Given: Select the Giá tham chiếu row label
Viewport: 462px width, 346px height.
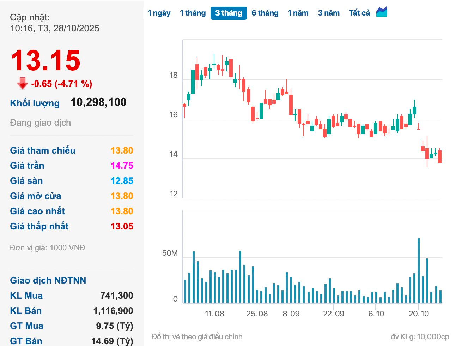Looking at the screenshot, I should coord(43,150).
